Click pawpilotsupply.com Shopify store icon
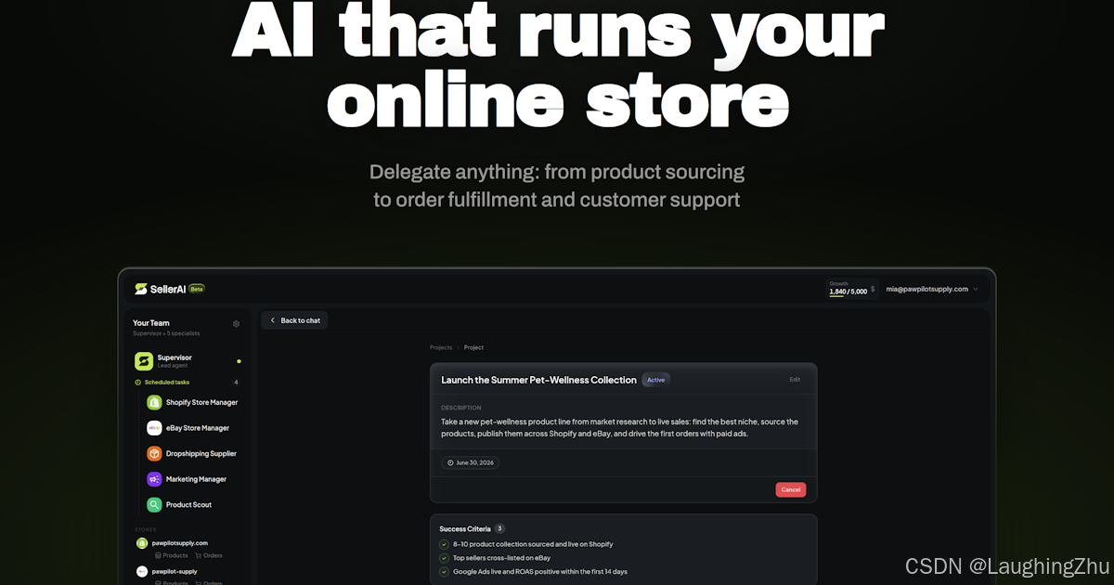The width and height of the screenshot is (1114, 585). [x=142, y=543]
